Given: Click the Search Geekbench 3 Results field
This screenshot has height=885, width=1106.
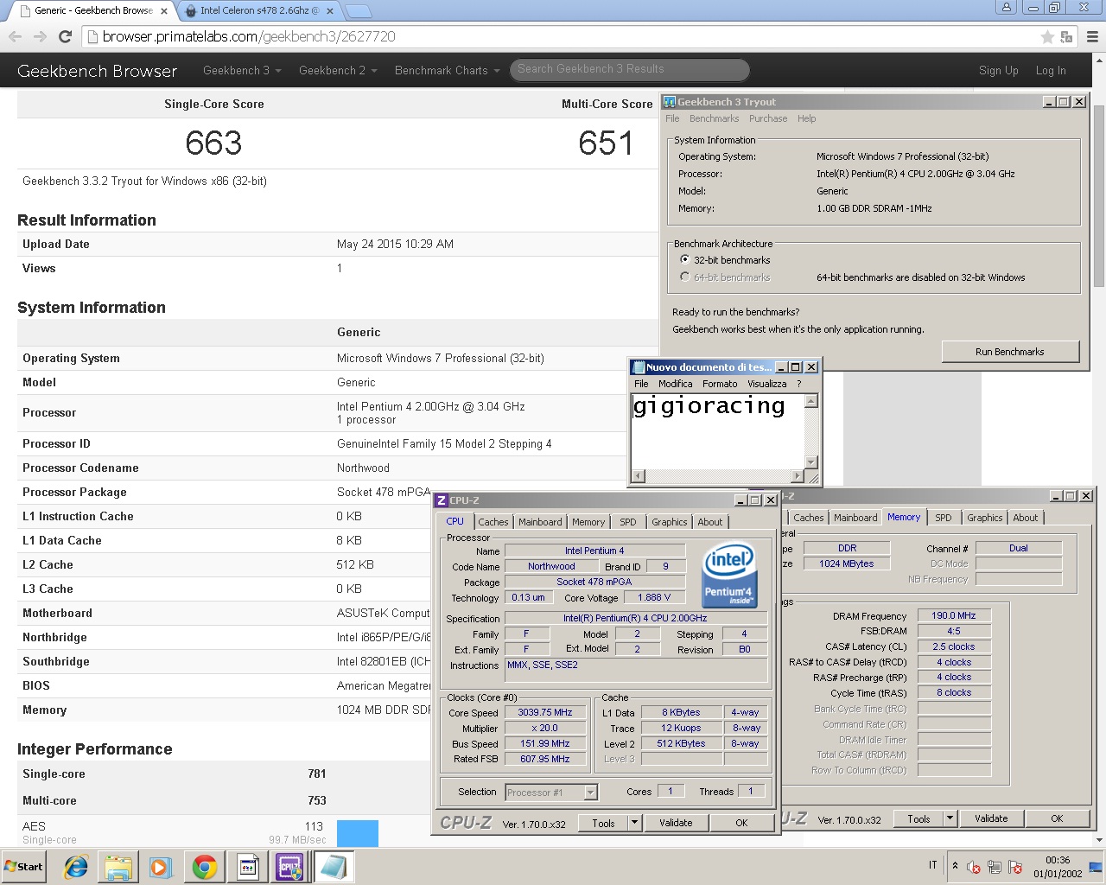Looking at the screenshot, I should [x=629, y=69].
